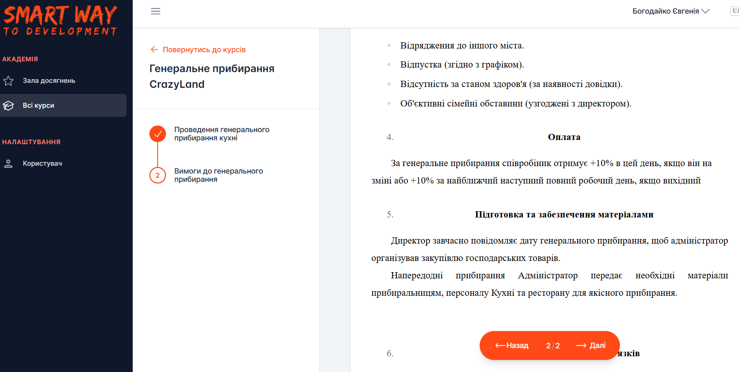Image resolution: width=739 pixels, height=372 pixels.
Task: Click the course title Генеральне прибирання CrazyLand
Action: tap(212, 76)
